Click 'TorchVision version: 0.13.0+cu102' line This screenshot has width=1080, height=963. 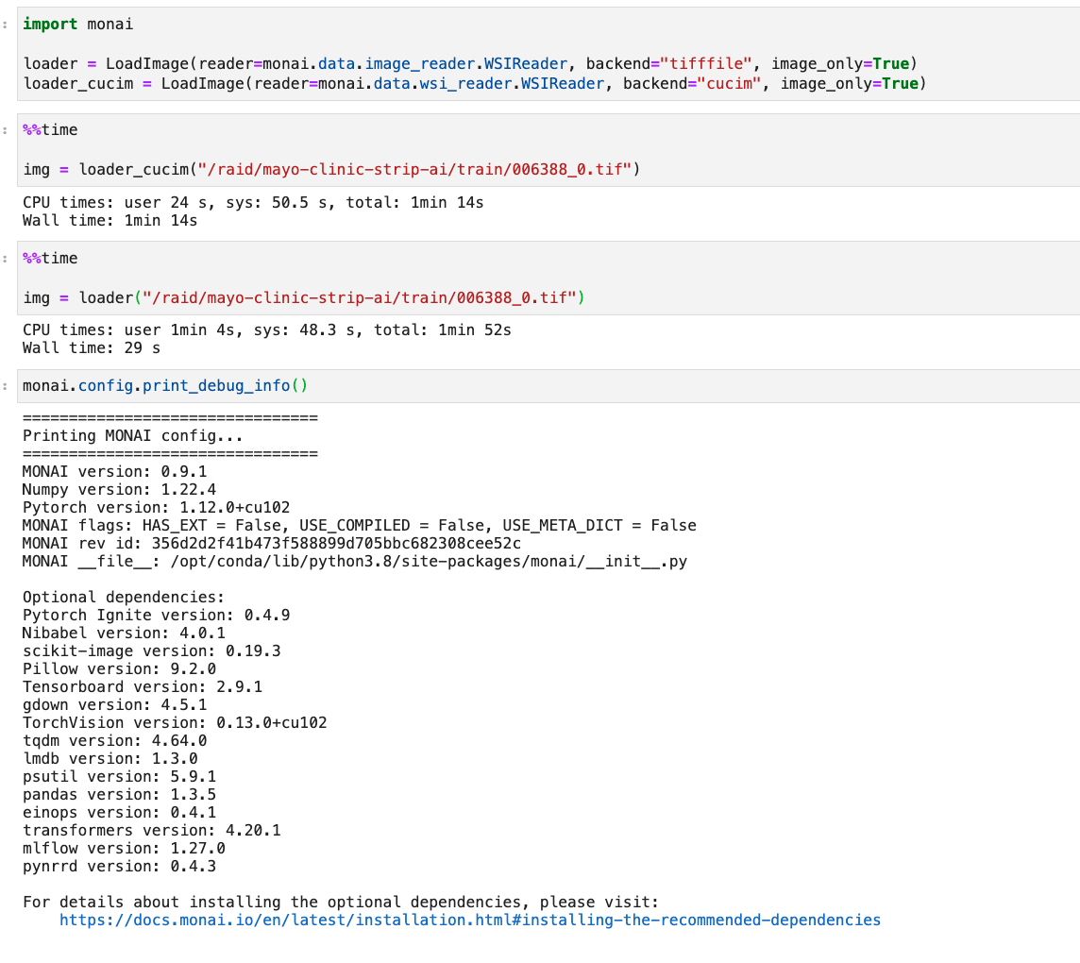pos(175,722)
